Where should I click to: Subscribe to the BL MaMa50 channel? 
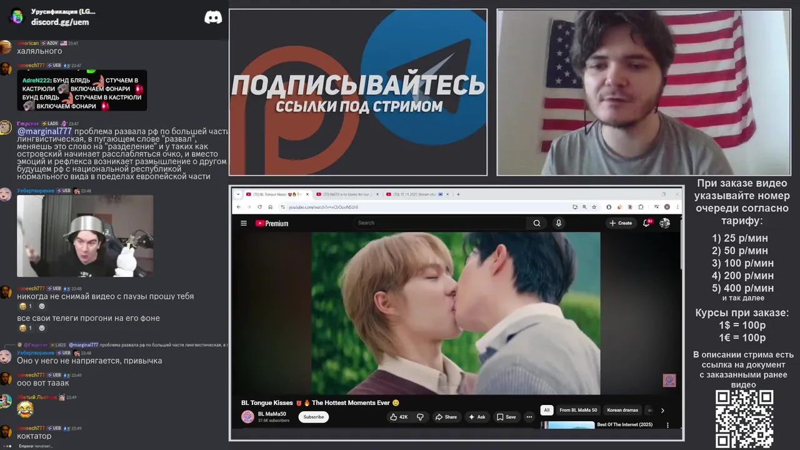[314, 417]
